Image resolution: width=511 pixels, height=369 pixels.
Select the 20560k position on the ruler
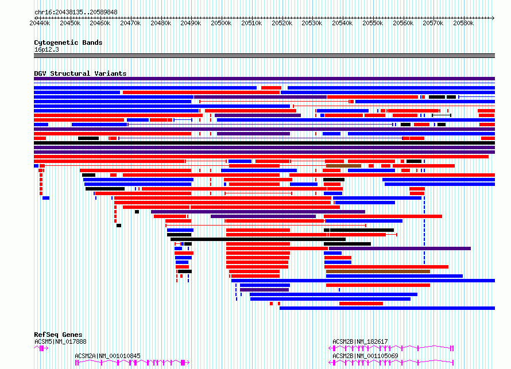point(403,23)
